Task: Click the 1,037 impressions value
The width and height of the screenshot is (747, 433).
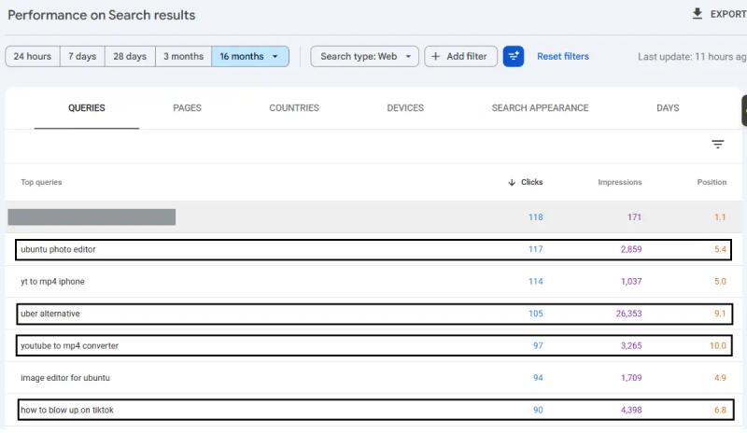Action: (631, 282)
